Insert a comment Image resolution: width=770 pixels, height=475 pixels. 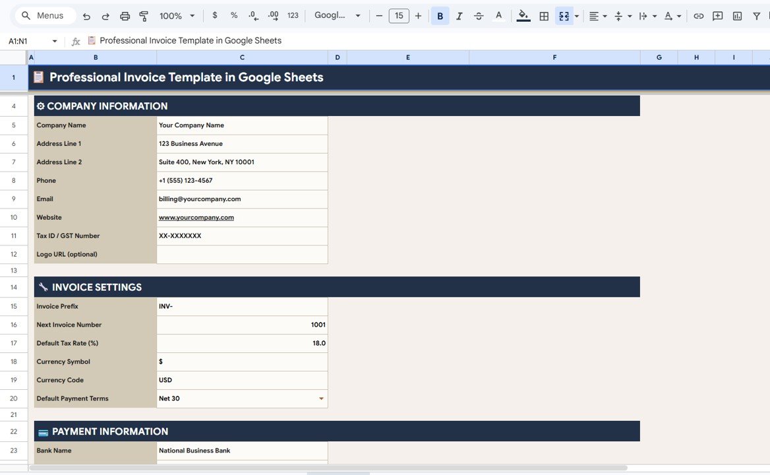pos(717,15)
